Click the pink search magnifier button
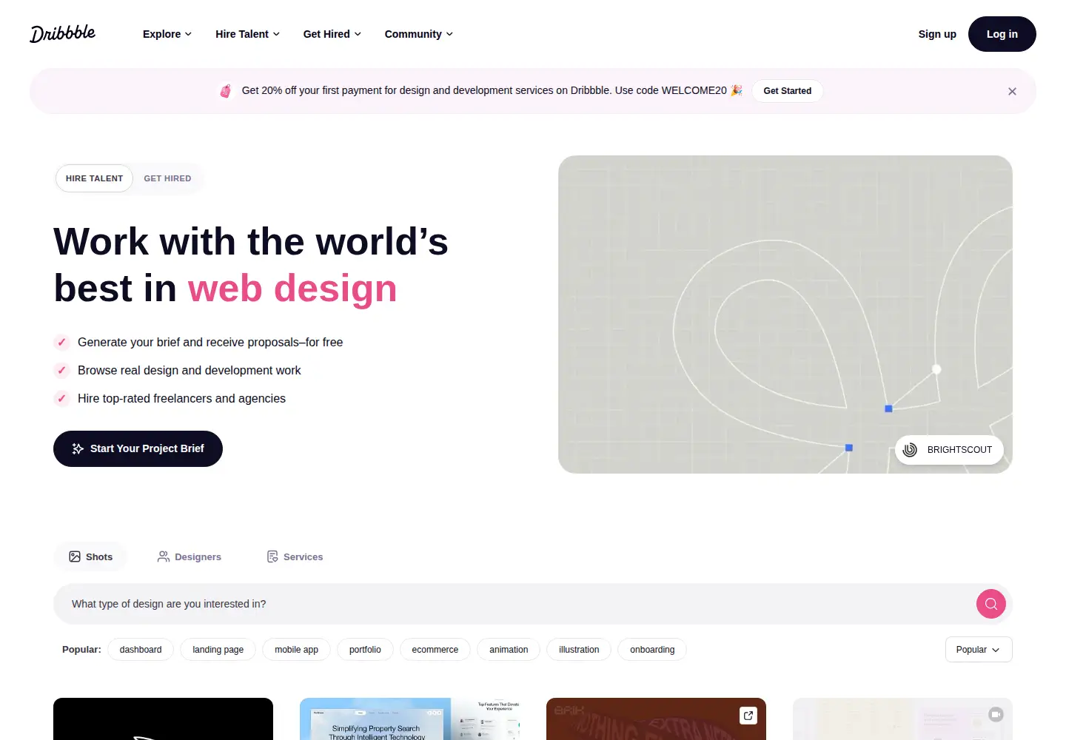The height and width of the screenshot is (740, 1066). (x=990, y=604)
